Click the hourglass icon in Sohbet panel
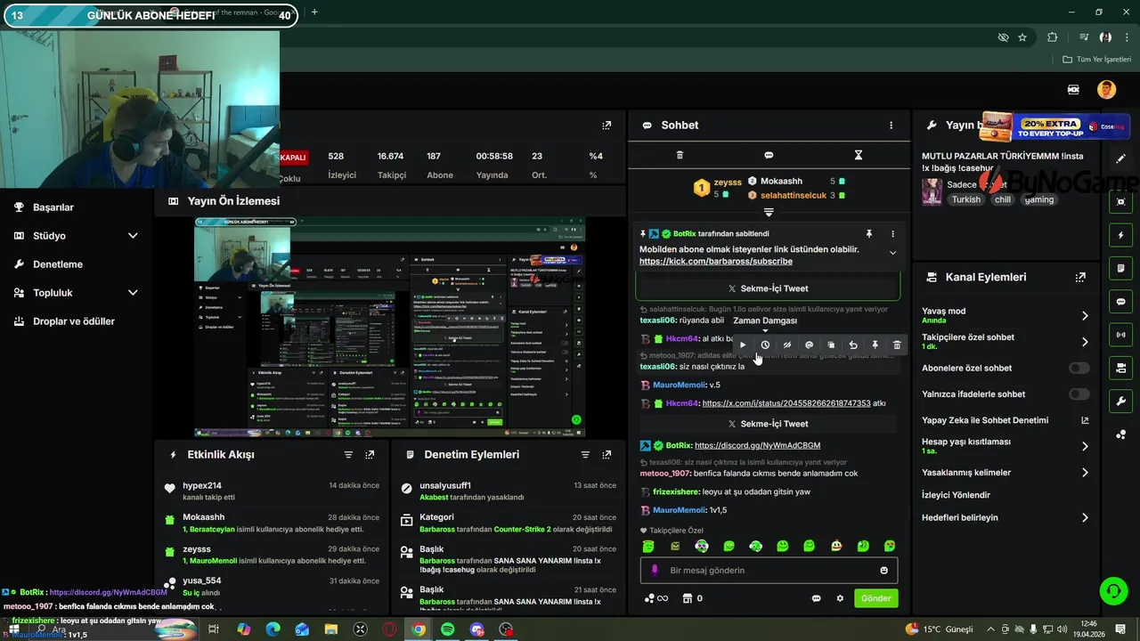Viewport: 1140px width, 641px height. pyautogui.click(x=859, y=155)
